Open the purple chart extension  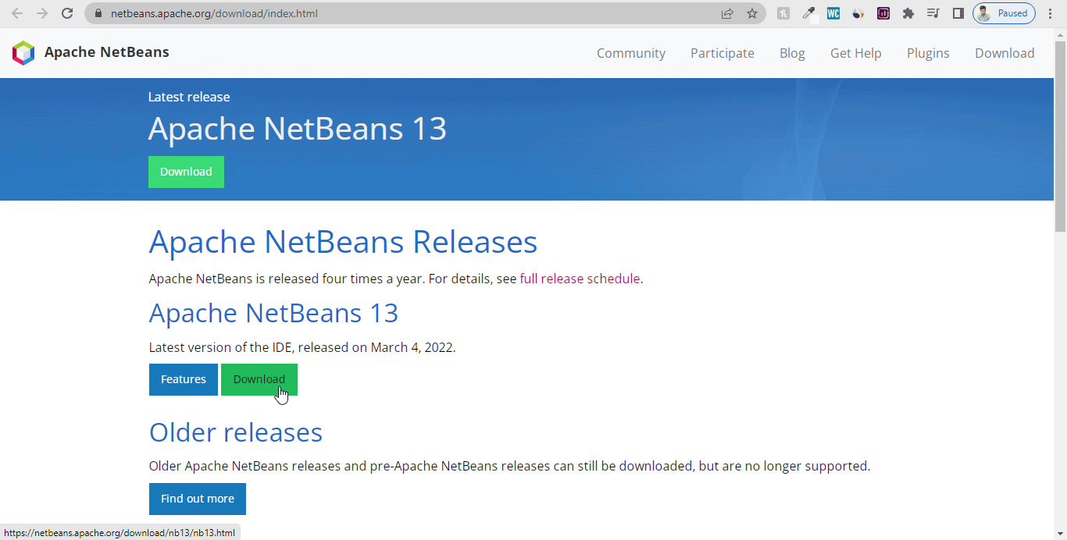883,13
